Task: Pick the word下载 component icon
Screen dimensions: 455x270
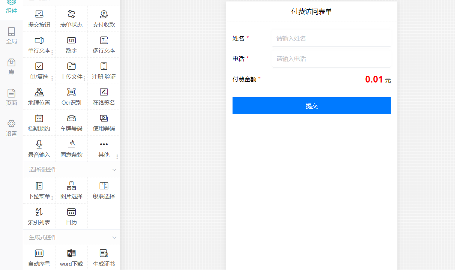Action: tap(71, 254)
